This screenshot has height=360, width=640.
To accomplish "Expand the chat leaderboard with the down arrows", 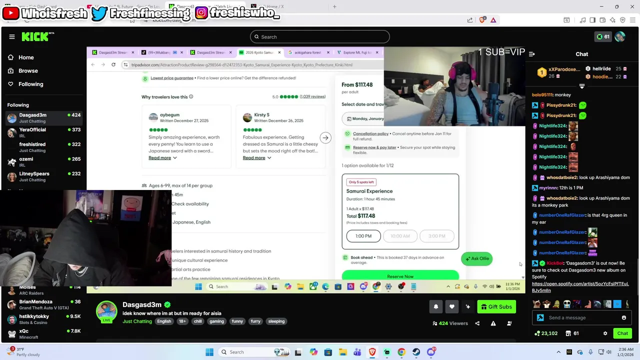I will pyautogui.click(x=581, y=86).
